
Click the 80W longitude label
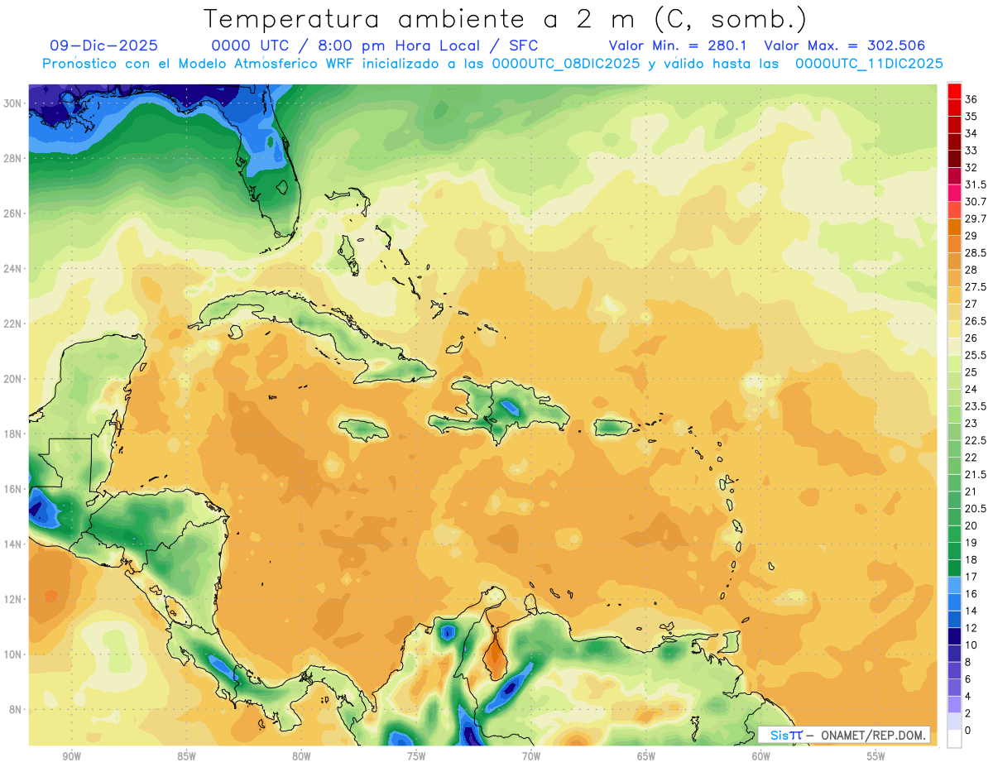(x=301, y=756)
